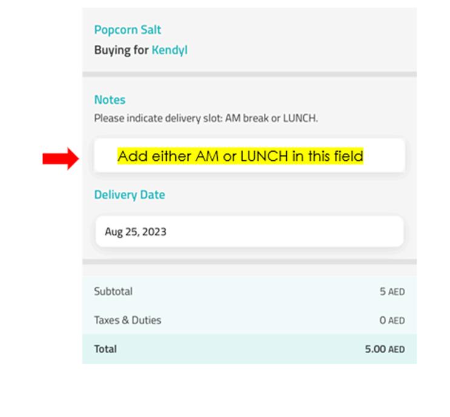The image size is (450, 417).
Task: Click the delivery slot instruction text
Action: 206,118
